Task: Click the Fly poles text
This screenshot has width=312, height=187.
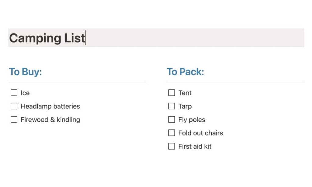Action: point(192,120)
